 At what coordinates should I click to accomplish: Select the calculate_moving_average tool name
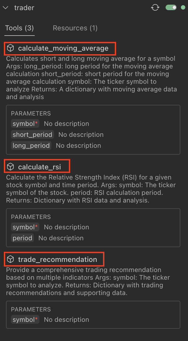click(x=63, y=48)
